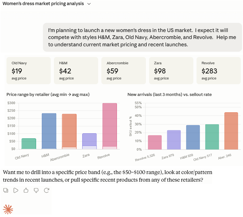Screen dimensions: 243x217
Task: Click the green Old Navy price range bar
Action: [x=29, y=144]
